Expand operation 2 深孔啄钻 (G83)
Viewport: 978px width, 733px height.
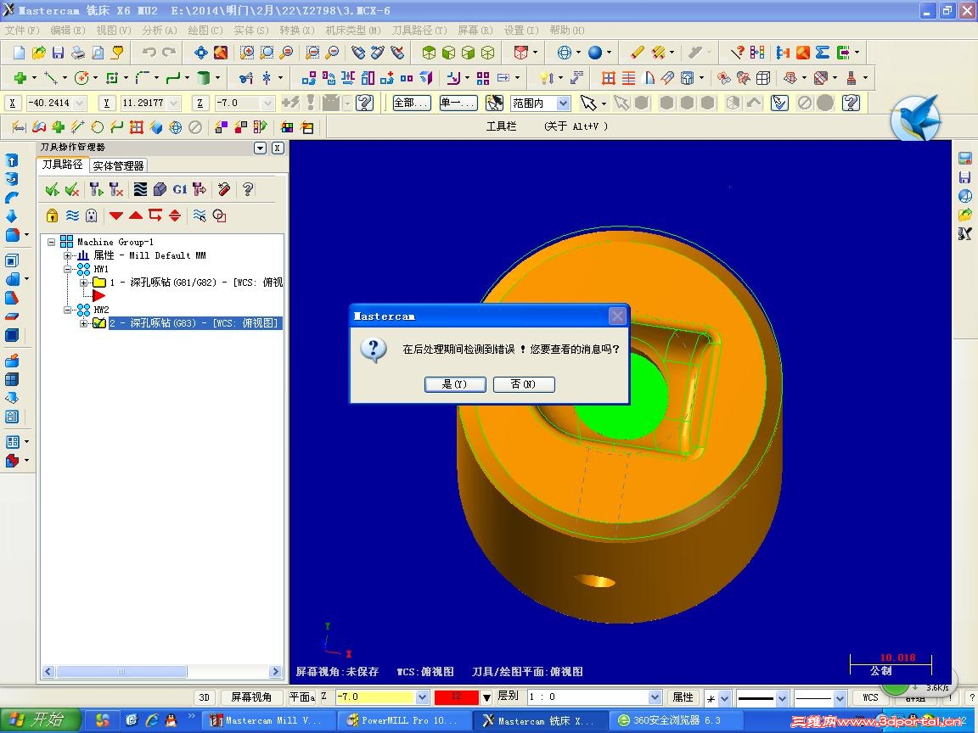click(83, 323)
